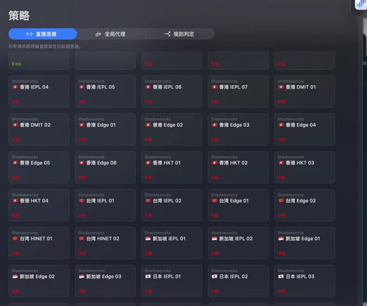
Task: Click the 香港 HKT 01 node name
Action: pyautogui.click(x=166, y=163)
